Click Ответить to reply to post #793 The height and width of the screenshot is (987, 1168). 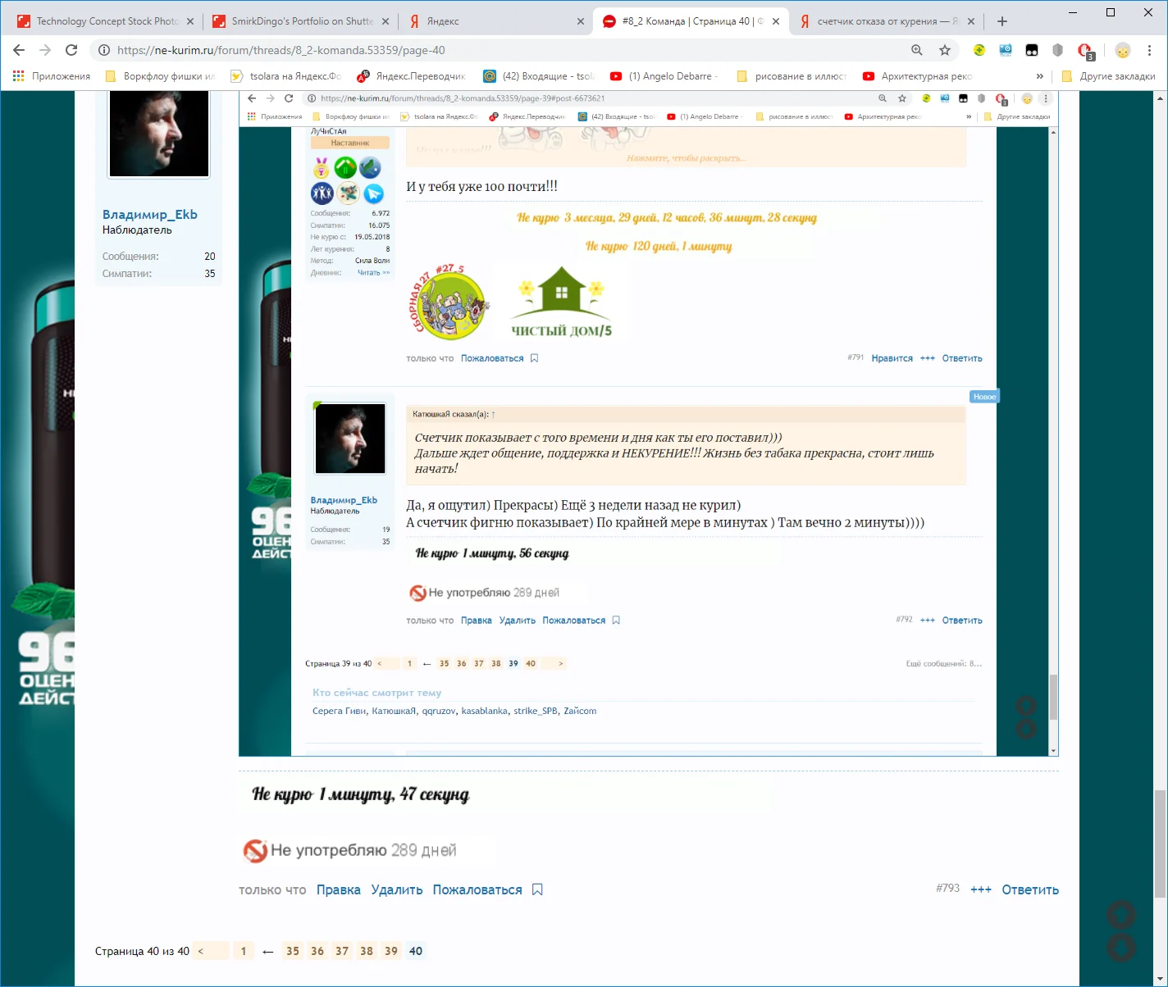[1030, 890]
